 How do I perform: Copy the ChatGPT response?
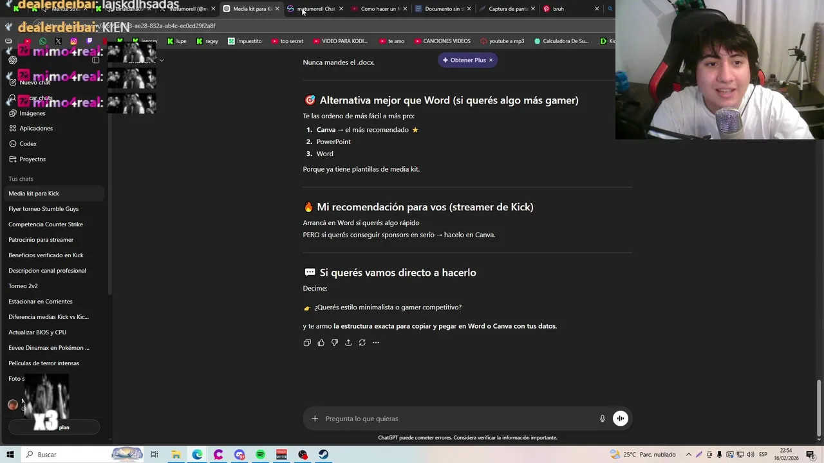click(x=307, y=343)
